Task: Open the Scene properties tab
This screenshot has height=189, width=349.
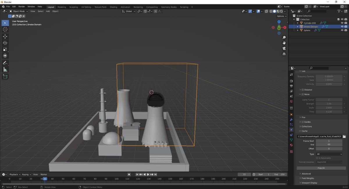Action: tap(291, 96)
